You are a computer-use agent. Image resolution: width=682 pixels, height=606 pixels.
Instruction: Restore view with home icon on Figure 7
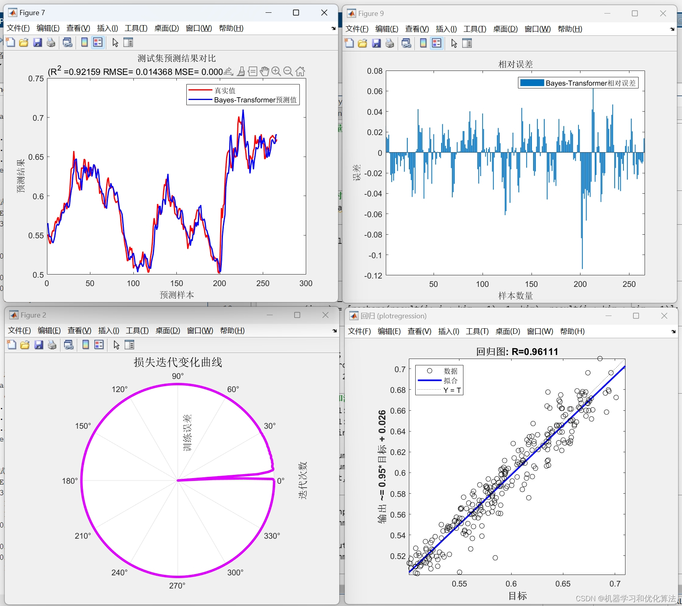tap(300, 71)
